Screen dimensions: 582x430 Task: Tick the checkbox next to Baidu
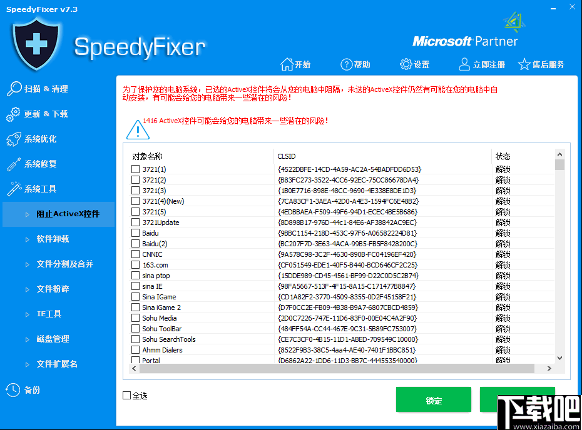point(135,233)
